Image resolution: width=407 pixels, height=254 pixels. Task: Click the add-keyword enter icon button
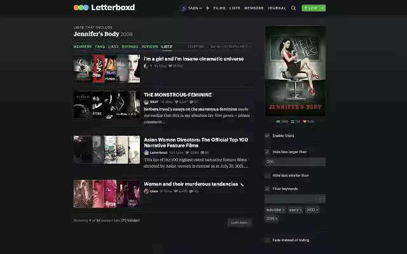coord(321,199)
